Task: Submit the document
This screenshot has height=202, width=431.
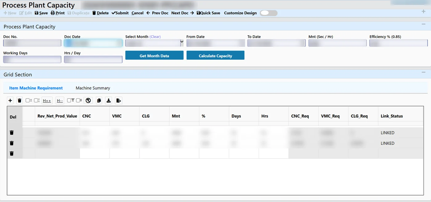Action: [120, 13]
